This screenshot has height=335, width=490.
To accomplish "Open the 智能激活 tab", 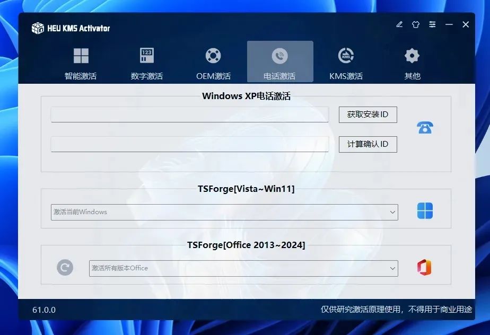I will (81, 63).
